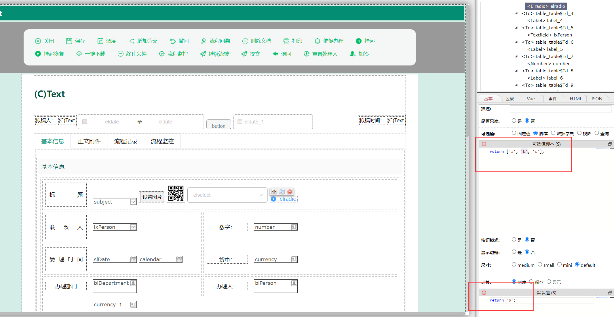Click the 提交 submit button
The height and width of the screenshot is (317, 614).
pyautogui.click(x=251, y=54)
